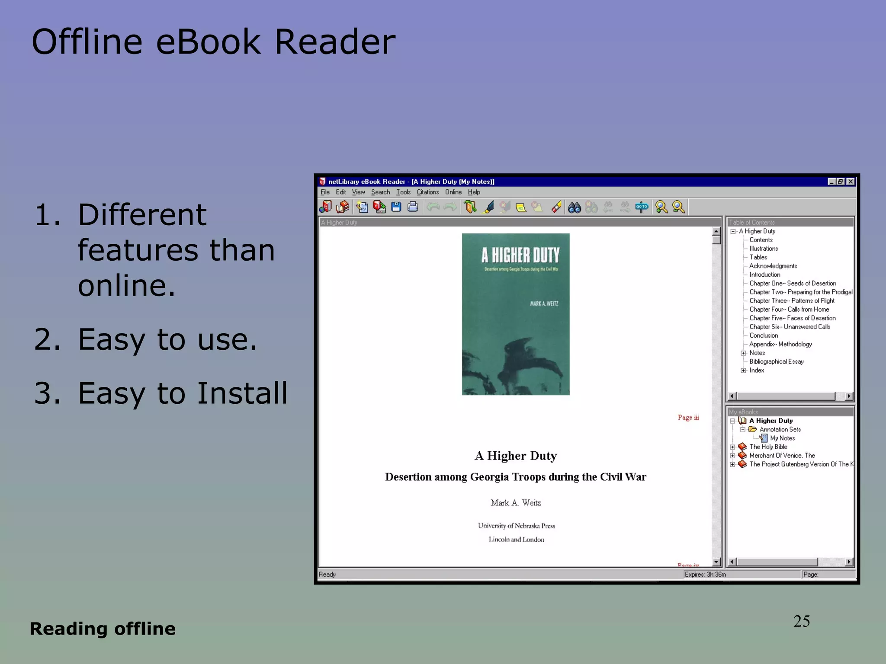Viewport: 886px width, 664px height.
Task: Select the red and yellow eraser tool
Action: pos(557,207)
